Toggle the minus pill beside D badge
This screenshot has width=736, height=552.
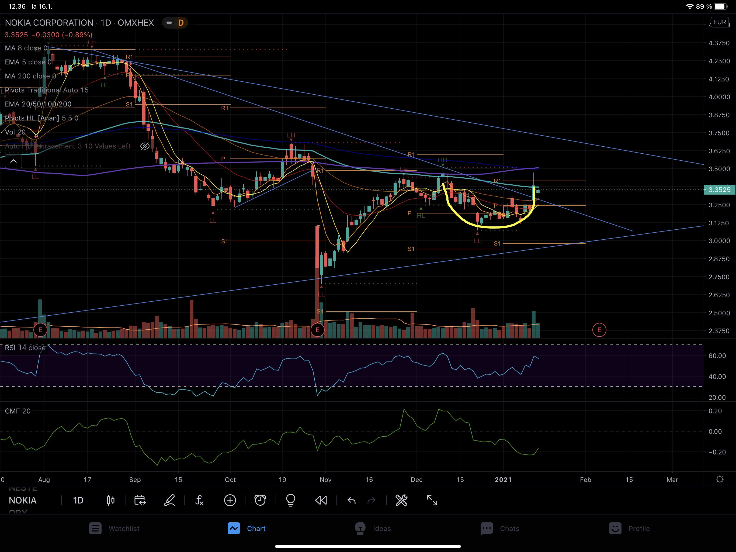(169, 23)
